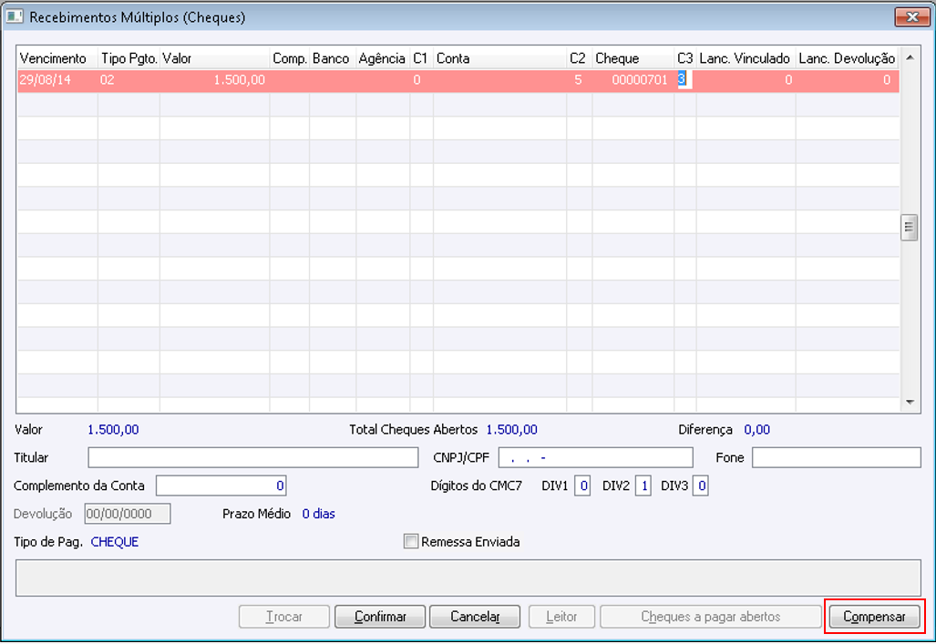936x644 pixels.
Task: Select the DIV2 digit field
Action: pos(643,486)
